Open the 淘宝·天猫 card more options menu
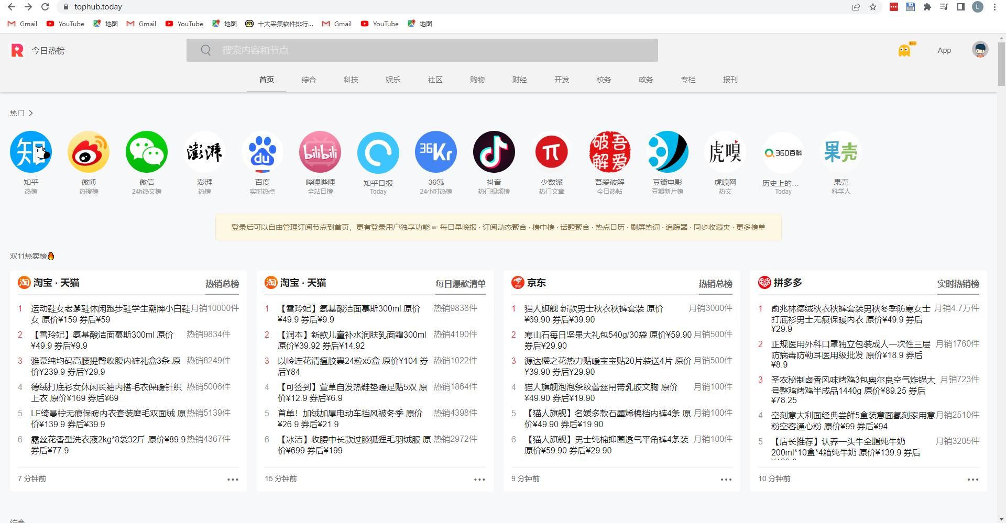Viewport: 1006px width, 523px height. pyautogui.click(x=232, y=479)
